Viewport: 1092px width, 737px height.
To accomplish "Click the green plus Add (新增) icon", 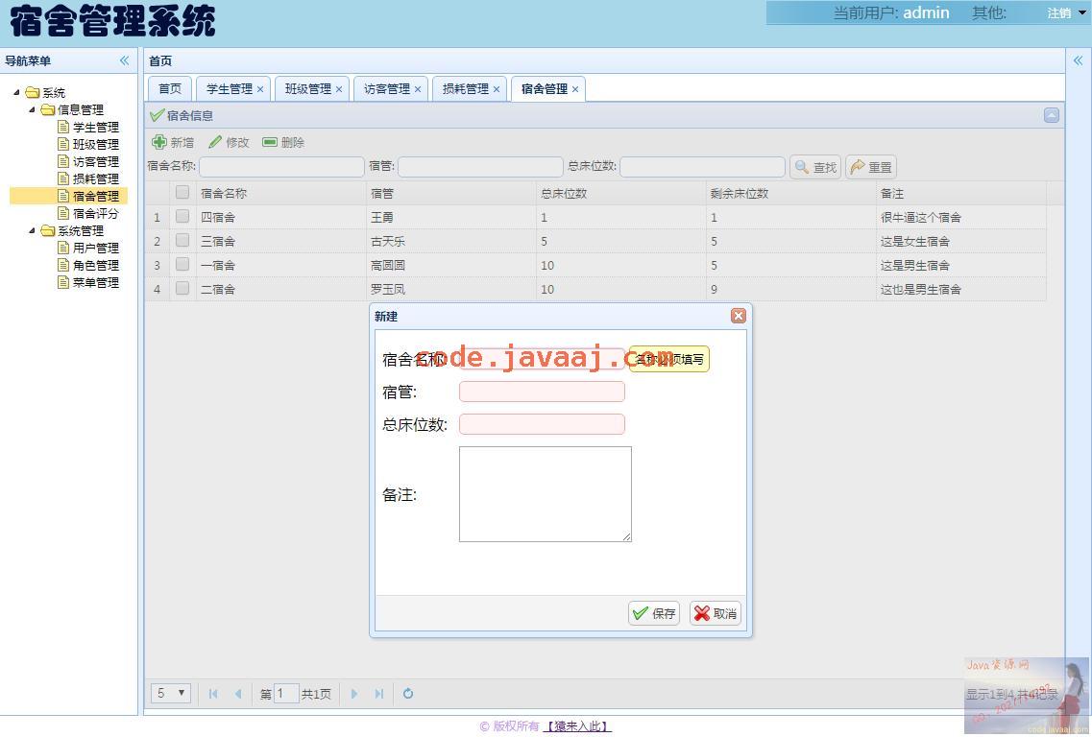I will pos(159,142).
